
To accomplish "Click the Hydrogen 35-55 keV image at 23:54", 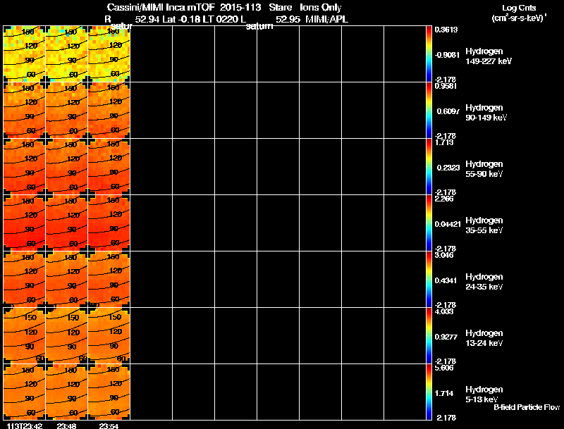I will (109, 223).
